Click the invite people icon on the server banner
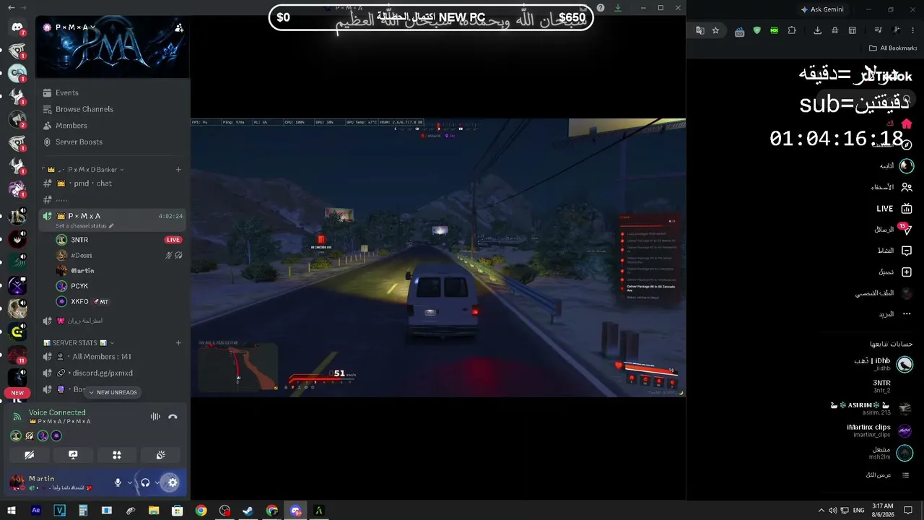 pyautogui.click(x=179, y=27)
